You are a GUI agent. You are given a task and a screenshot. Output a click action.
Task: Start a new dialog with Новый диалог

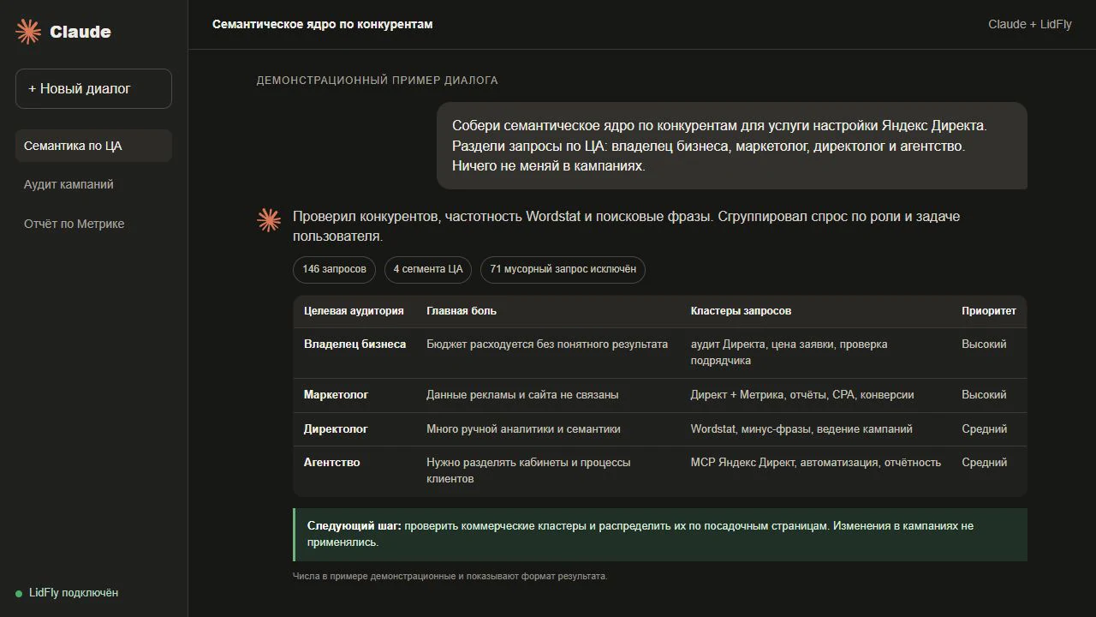[x=93, y=88]
